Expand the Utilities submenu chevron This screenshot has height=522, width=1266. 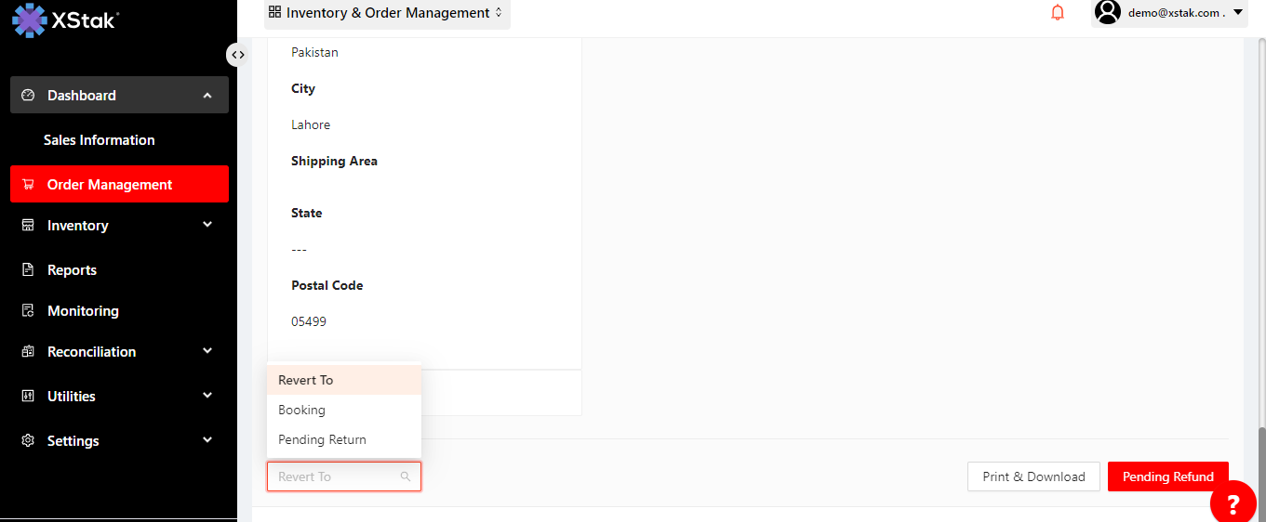point(207,396)
